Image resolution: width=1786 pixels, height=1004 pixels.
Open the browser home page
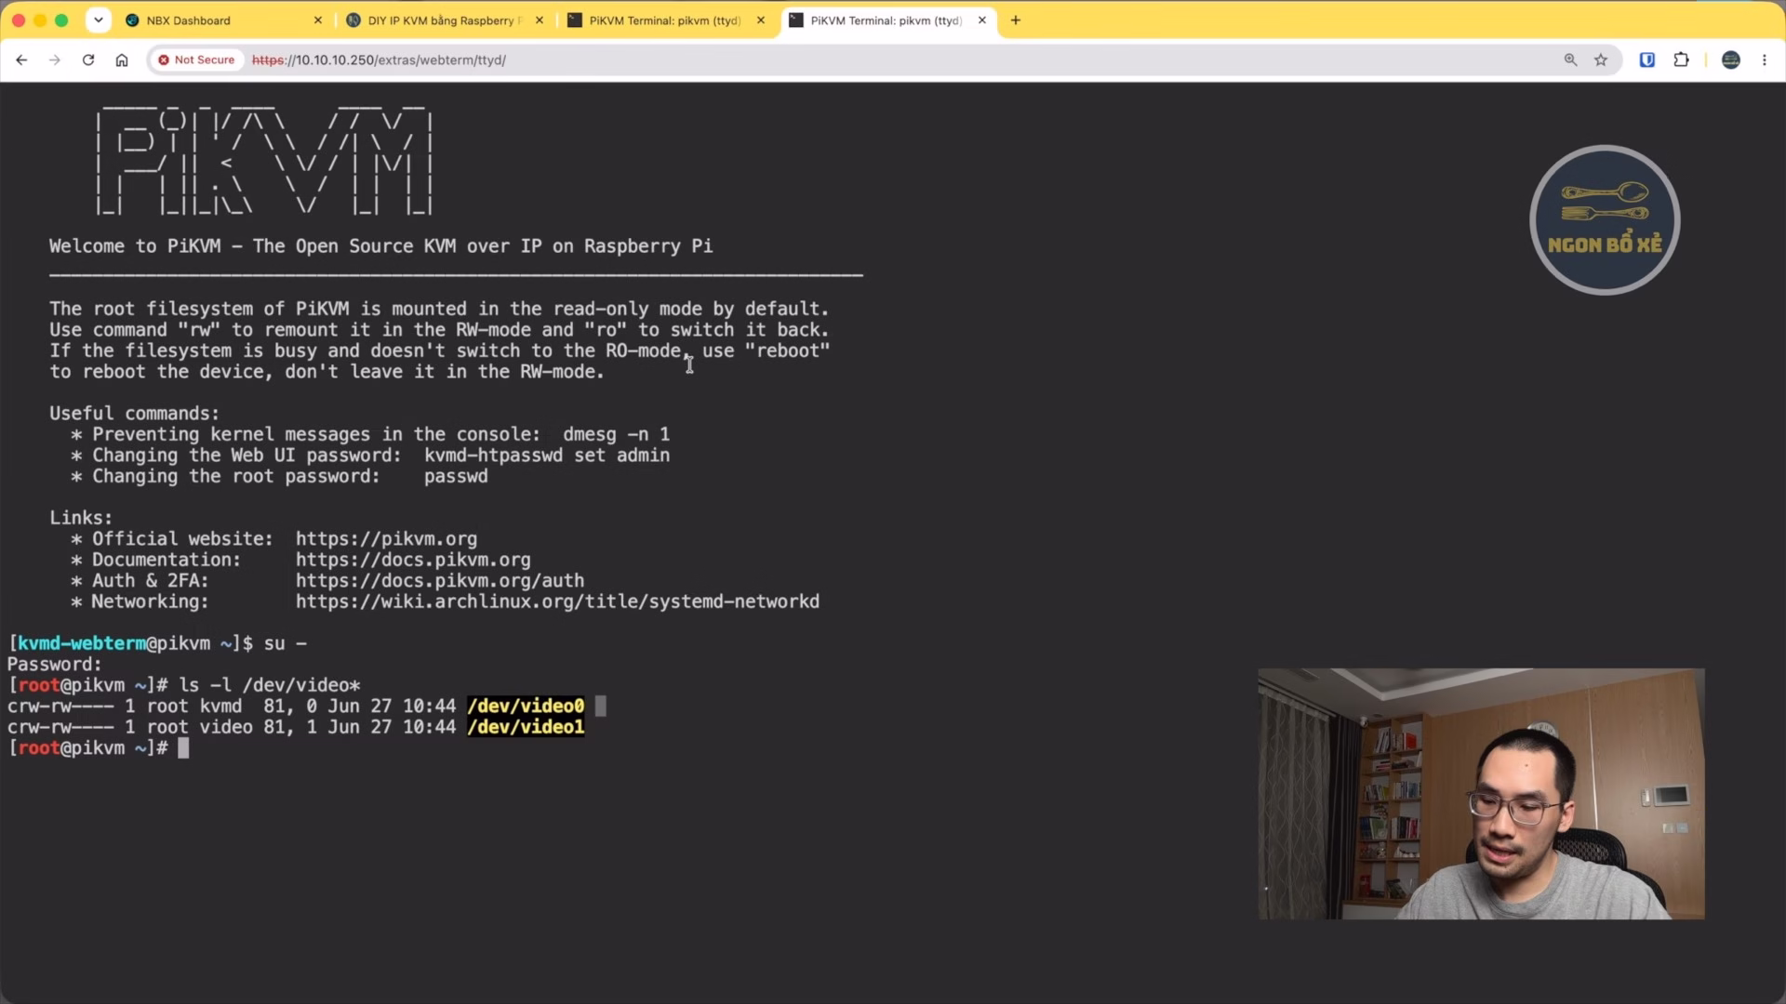click(122, 59)
